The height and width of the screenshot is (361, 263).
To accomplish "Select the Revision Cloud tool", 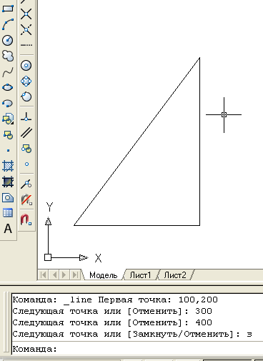I will click(x=8, y=56).
